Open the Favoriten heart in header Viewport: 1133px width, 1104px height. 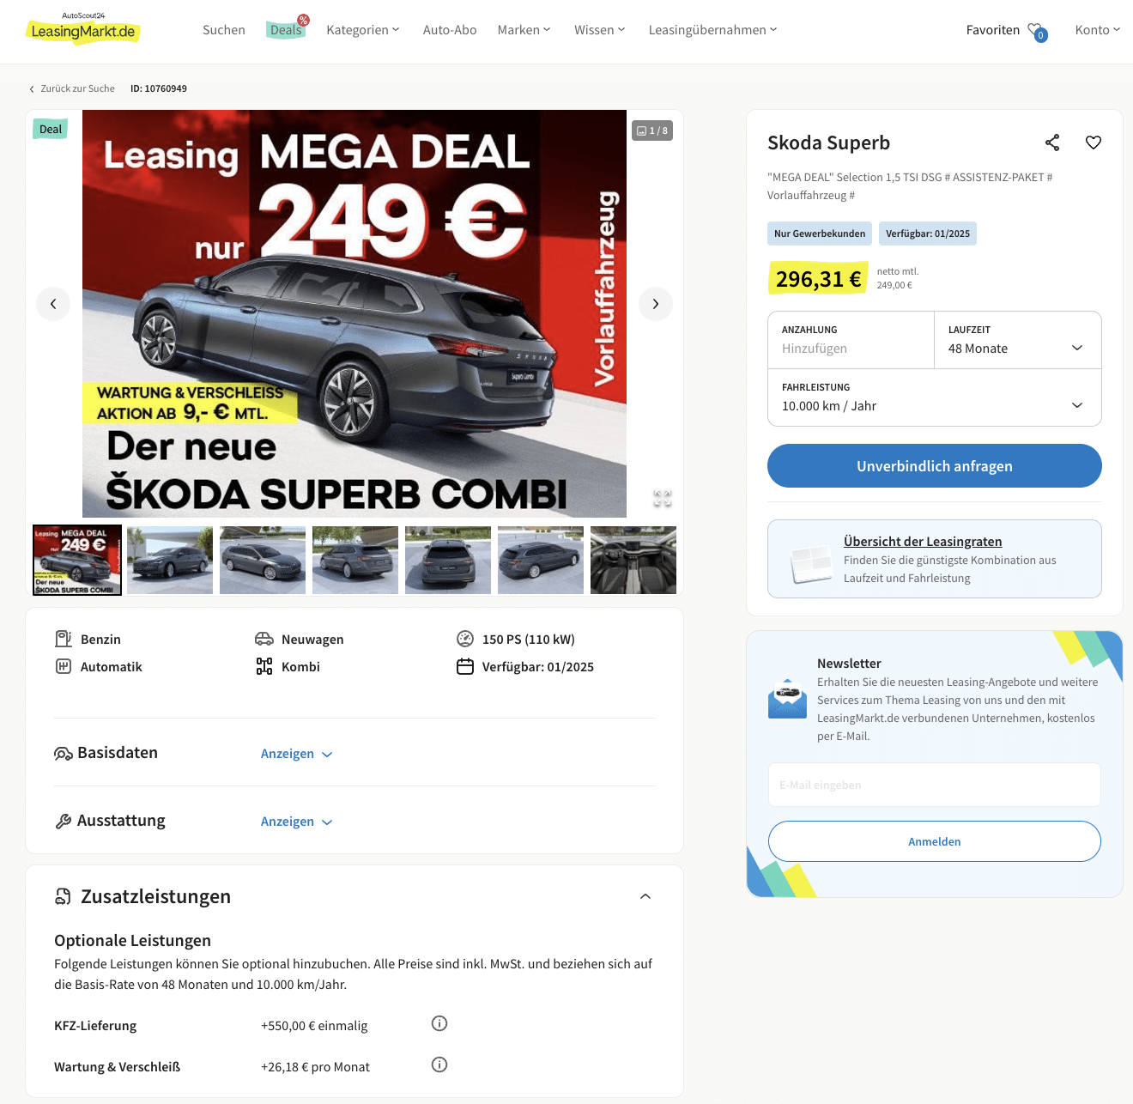point(1037,31)
